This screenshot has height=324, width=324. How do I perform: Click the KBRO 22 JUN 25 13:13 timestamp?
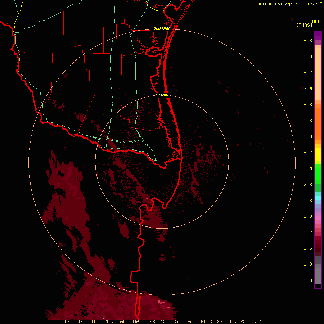(233, 321)
